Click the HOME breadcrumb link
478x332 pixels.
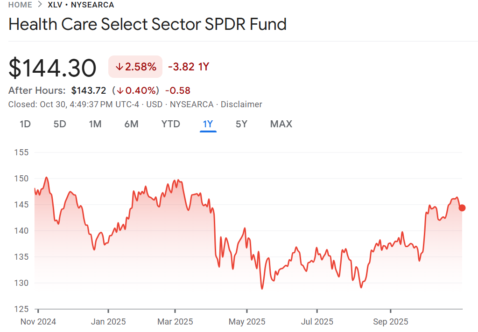click(x=20, y=5)
